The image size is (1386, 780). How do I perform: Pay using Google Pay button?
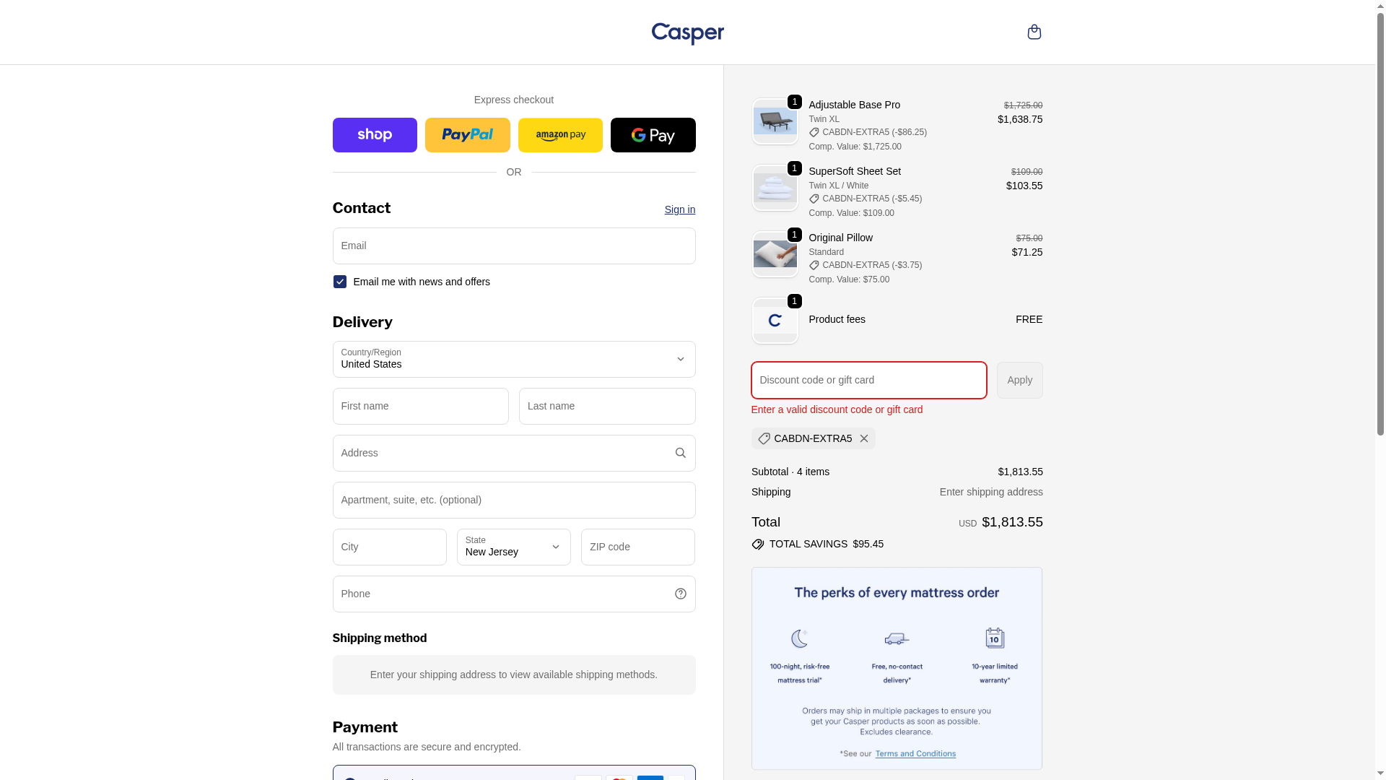click(653, 135)
